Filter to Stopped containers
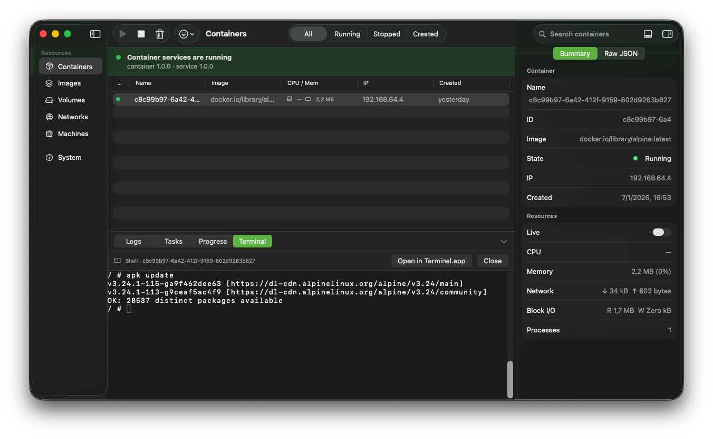Screen dimensions: 713x439 coord(387,34)
